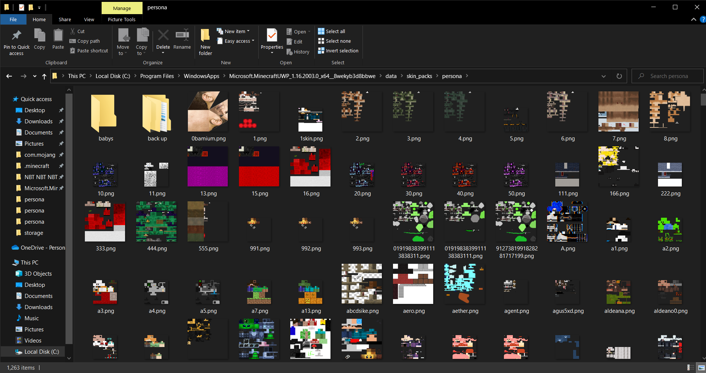Click the Rename icon in the ribbon
706x373 pixels.
tap(182, 36)
